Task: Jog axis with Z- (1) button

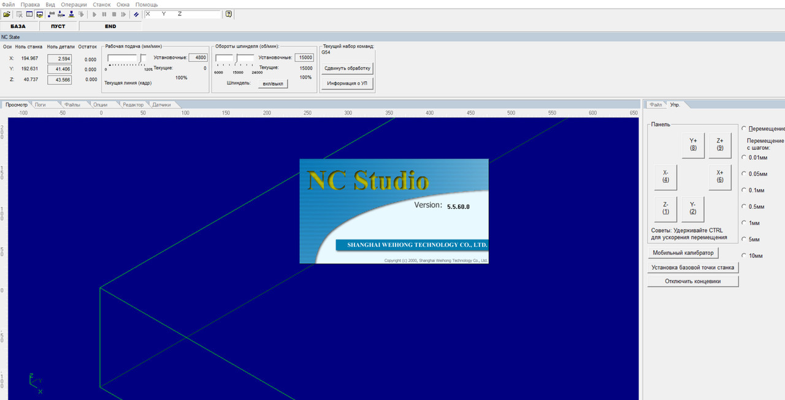Action: [x=666, y=208]
